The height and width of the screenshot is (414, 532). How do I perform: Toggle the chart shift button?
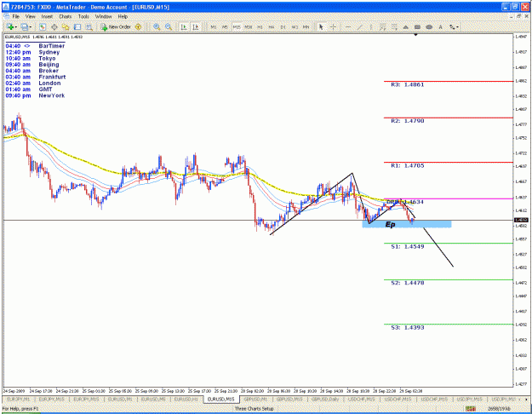196,26
